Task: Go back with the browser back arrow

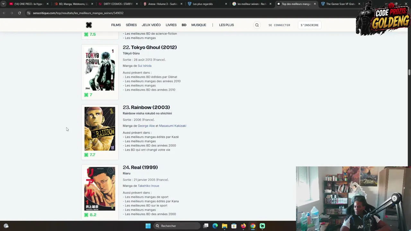Action: (4, 13)
